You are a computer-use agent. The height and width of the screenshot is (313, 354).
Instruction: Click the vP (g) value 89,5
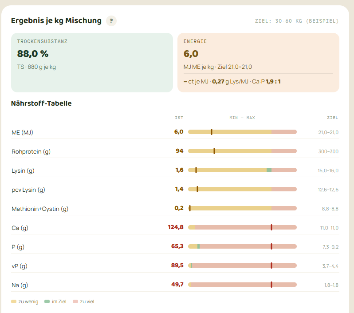[x=177, y=265]
